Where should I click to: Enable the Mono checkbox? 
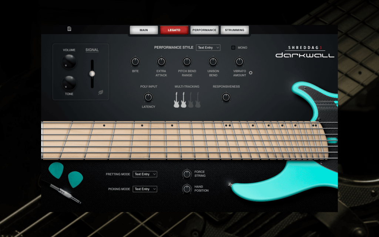[x=233, y=48]
